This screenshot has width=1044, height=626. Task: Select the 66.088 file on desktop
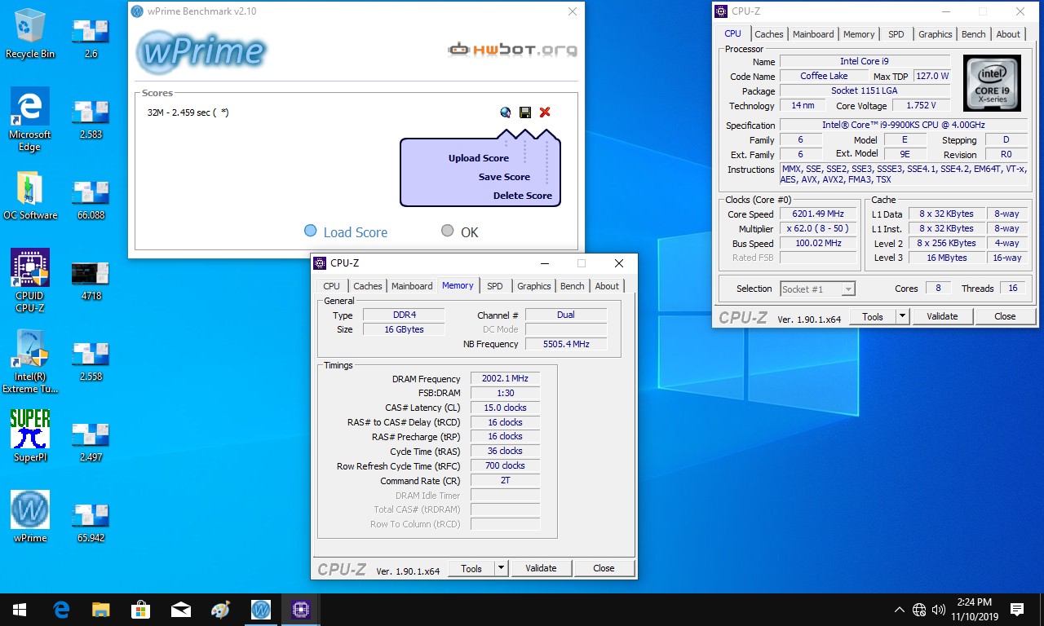tap(91, 200)
